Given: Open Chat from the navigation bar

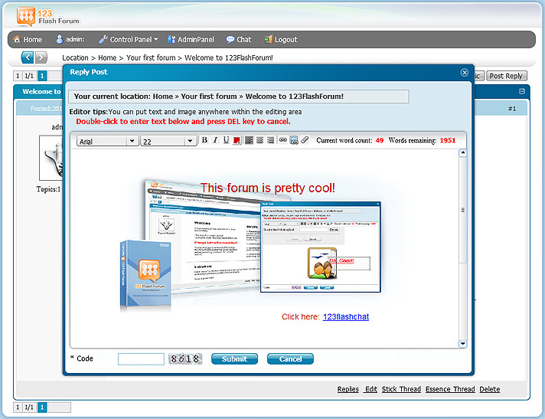Looking at the screenshot, I should 238,39.
